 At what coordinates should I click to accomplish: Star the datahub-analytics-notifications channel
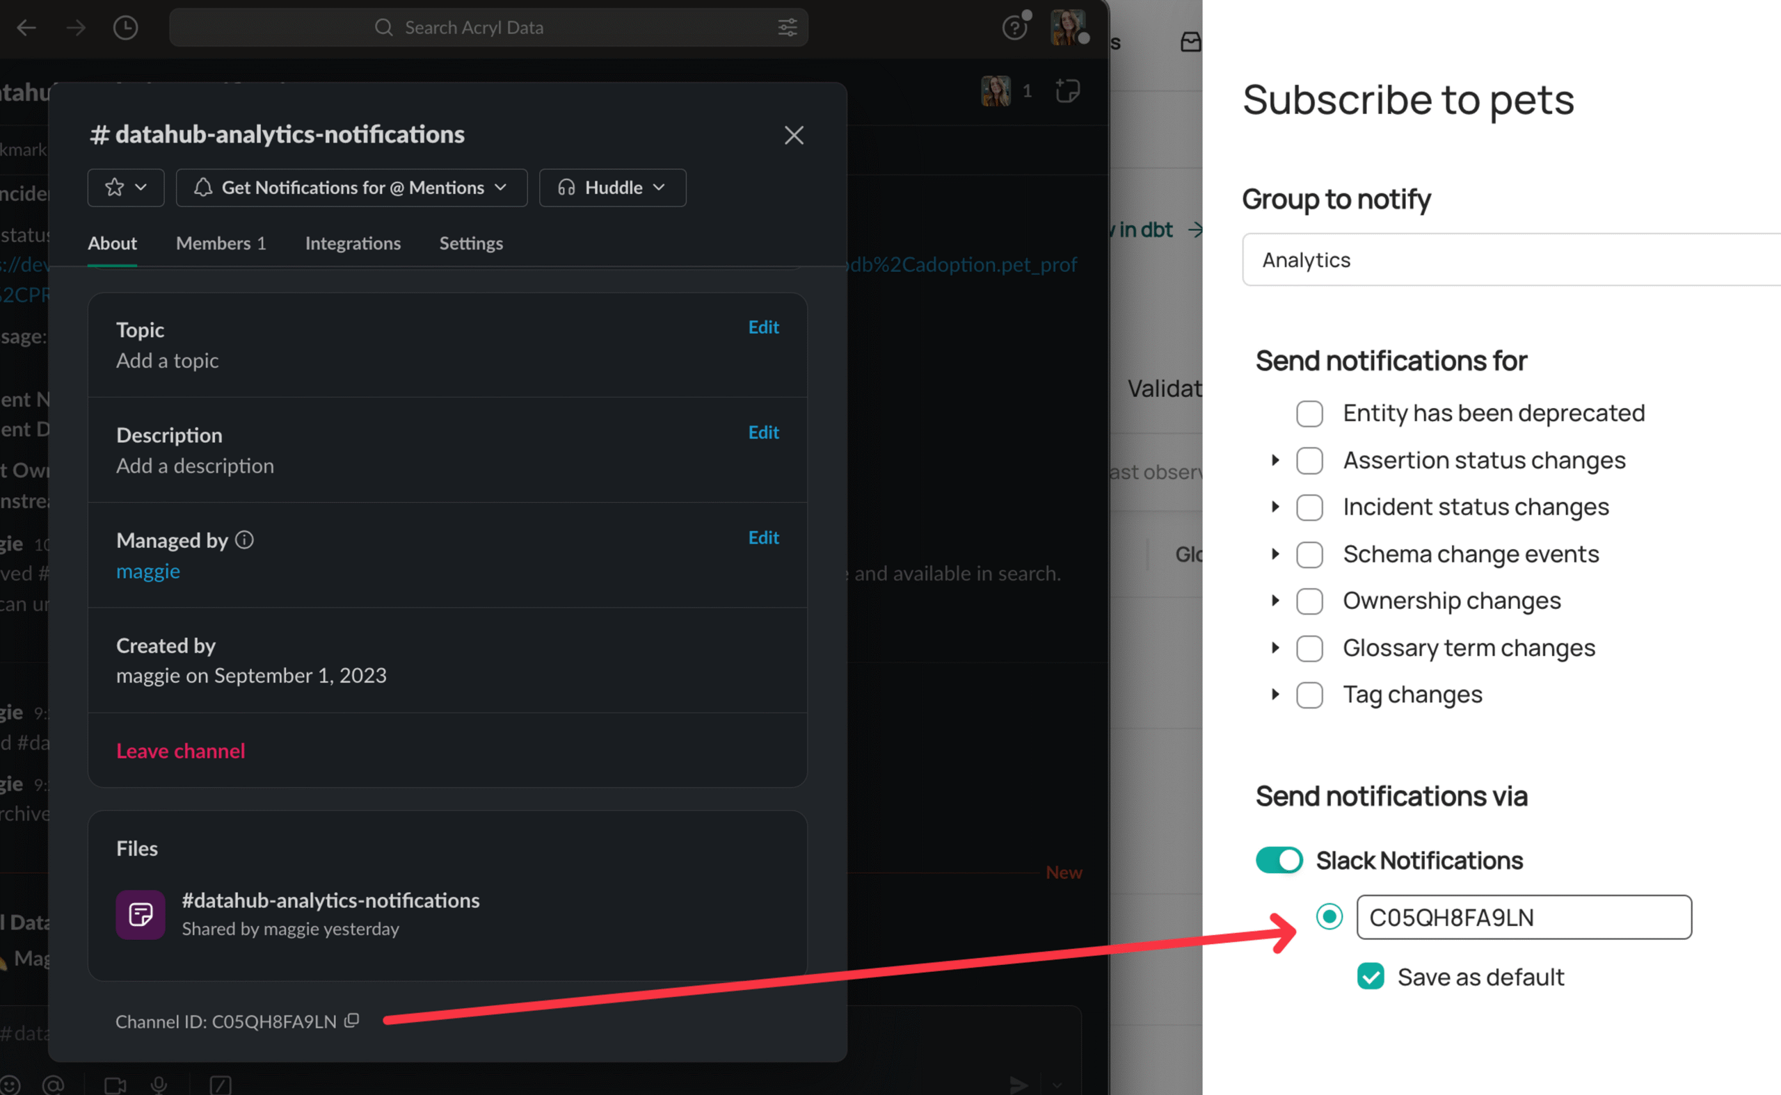click(x=115, y=188)
